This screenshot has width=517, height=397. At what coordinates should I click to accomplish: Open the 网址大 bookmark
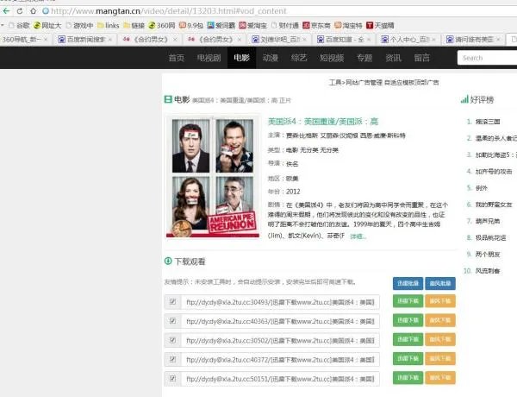(x=47, y=25)
